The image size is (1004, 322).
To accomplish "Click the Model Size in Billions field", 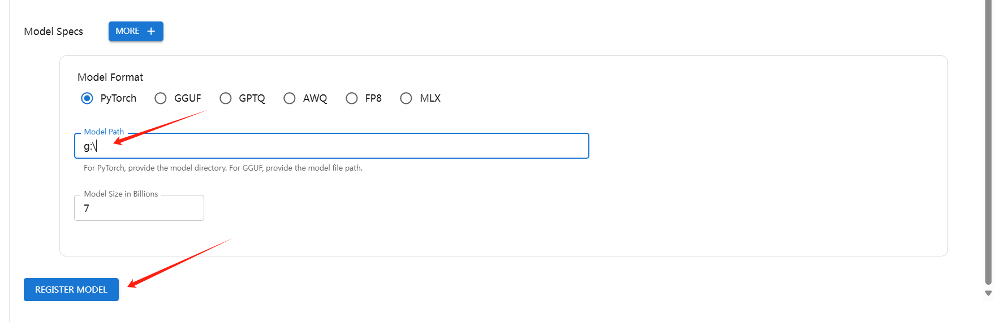I will [x=139, y=208].
